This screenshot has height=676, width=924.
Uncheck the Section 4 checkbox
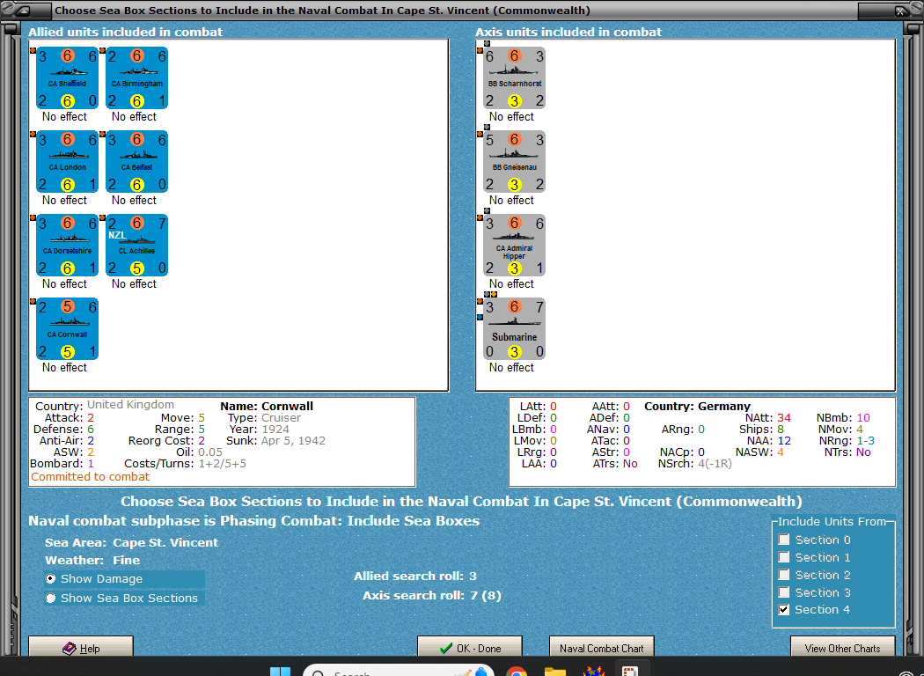click(x=784, y=609)
